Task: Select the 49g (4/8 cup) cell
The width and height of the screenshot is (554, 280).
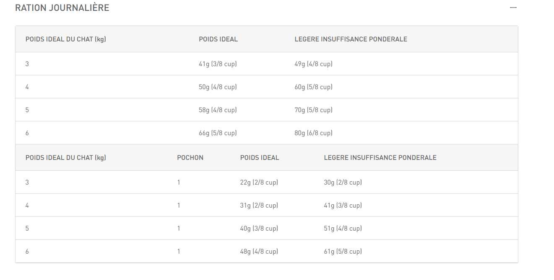Action: tap(313, 64)
